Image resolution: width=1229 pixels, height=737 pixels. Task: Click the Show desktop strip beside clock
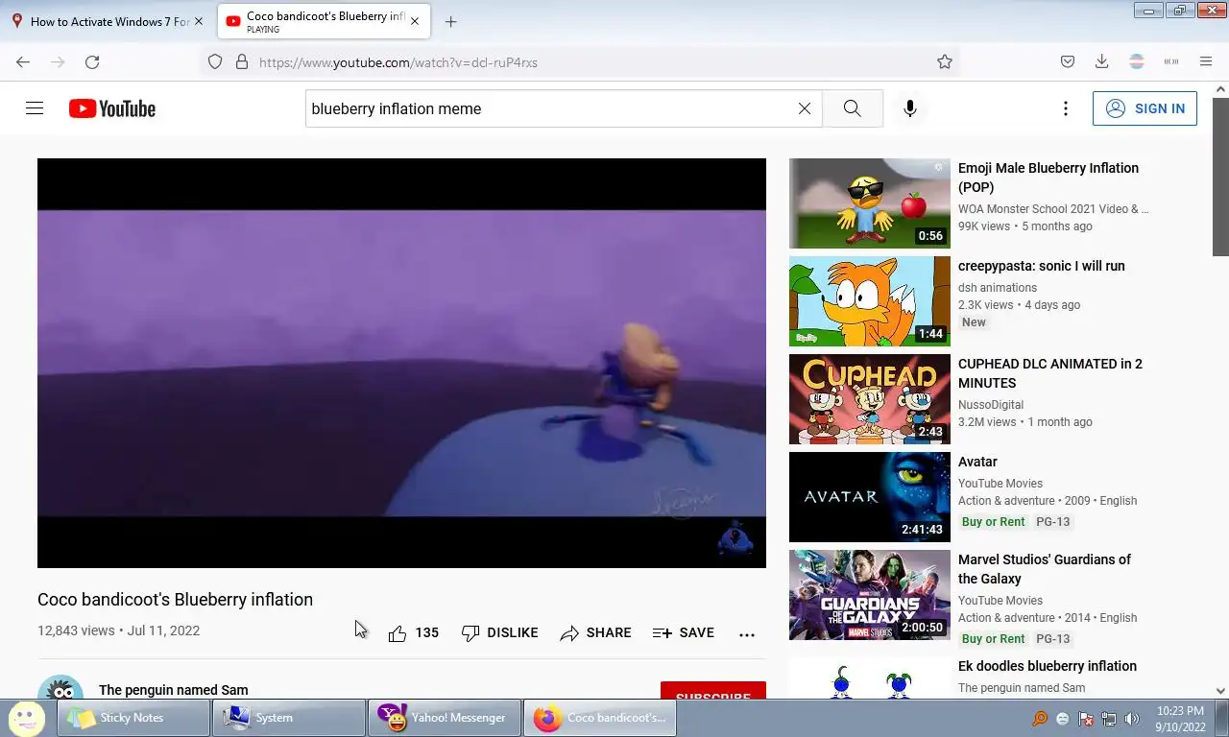pyautogui.click(x=1221, y=718)
